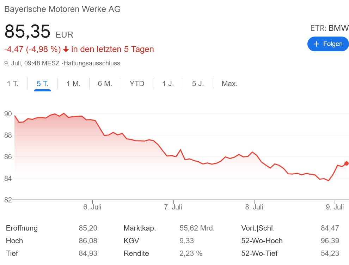Click the 7. Juli date marker
The width and height of the screenshot is (349, 265).
pos(173,207)
